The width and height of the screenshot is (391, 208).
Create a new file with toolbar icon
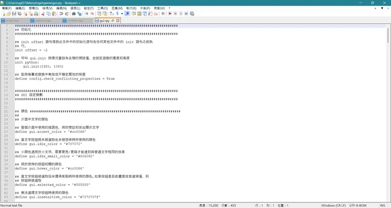(3, 14)
